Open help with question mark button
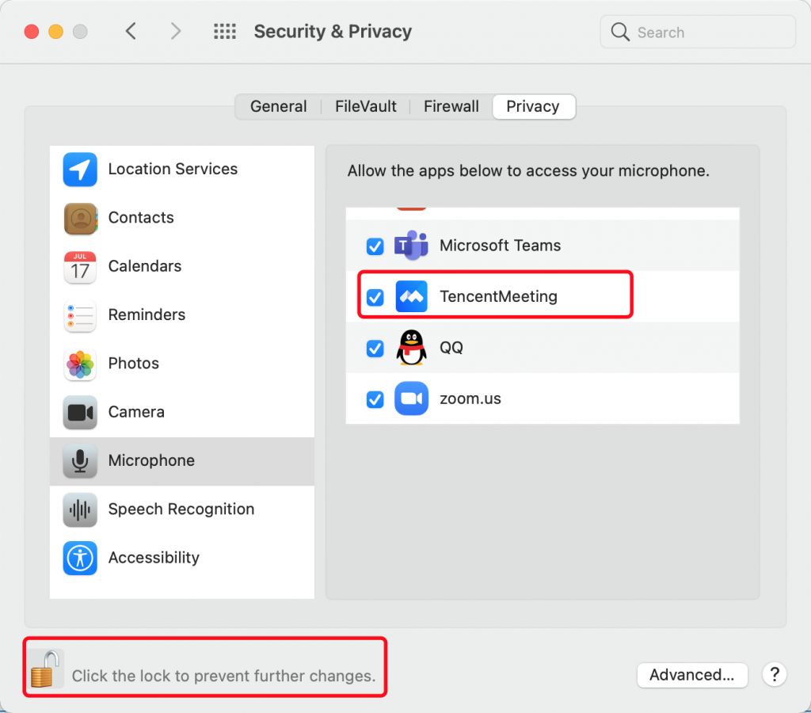Viewport: 811px width, 713px height. (774, 675)
